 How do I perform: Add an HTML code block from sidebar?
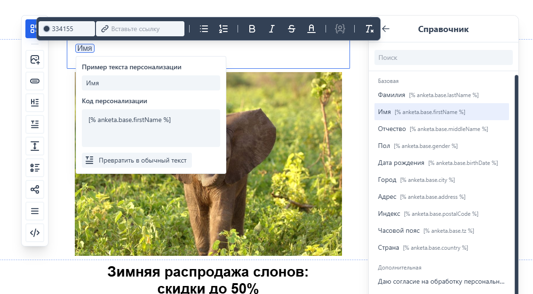[35, 233]
